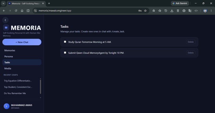Screen dimensions: 215x113
Task: Click the MUHAMMAD AWAIS profile name
Action: point(22,105)
